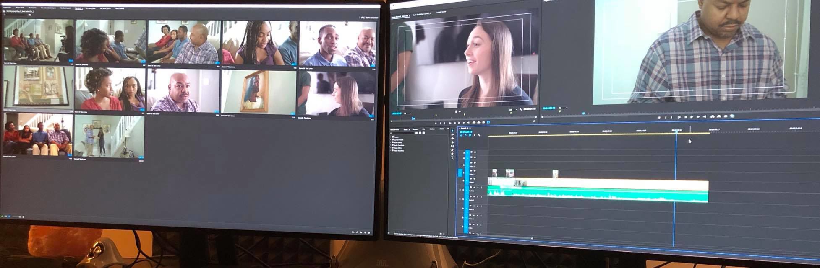Open Source monitor zoom level dropdown
820x268 pixels.
(407, 113)
